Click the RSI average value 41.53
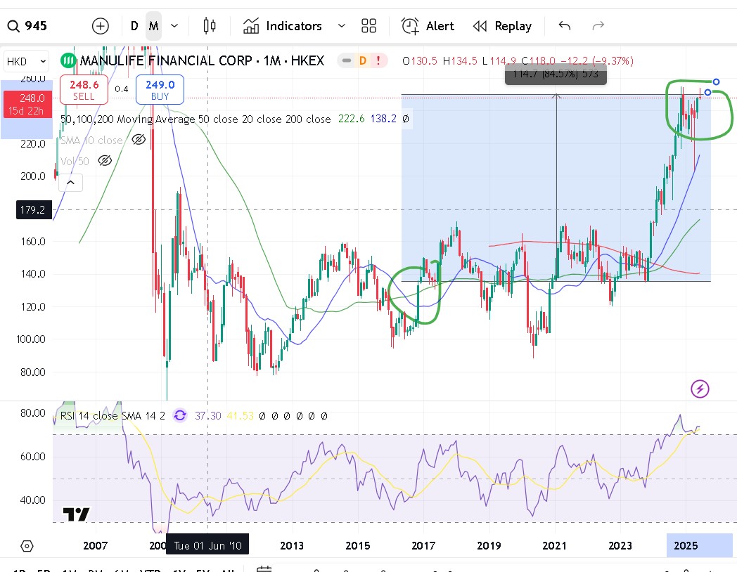This screenshot has height=572, width=737. 240,416
